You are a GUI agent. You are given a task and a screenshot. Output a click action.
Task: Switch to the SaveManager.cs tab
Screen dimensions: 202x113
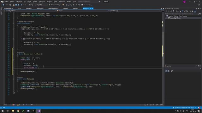[9, 8]
